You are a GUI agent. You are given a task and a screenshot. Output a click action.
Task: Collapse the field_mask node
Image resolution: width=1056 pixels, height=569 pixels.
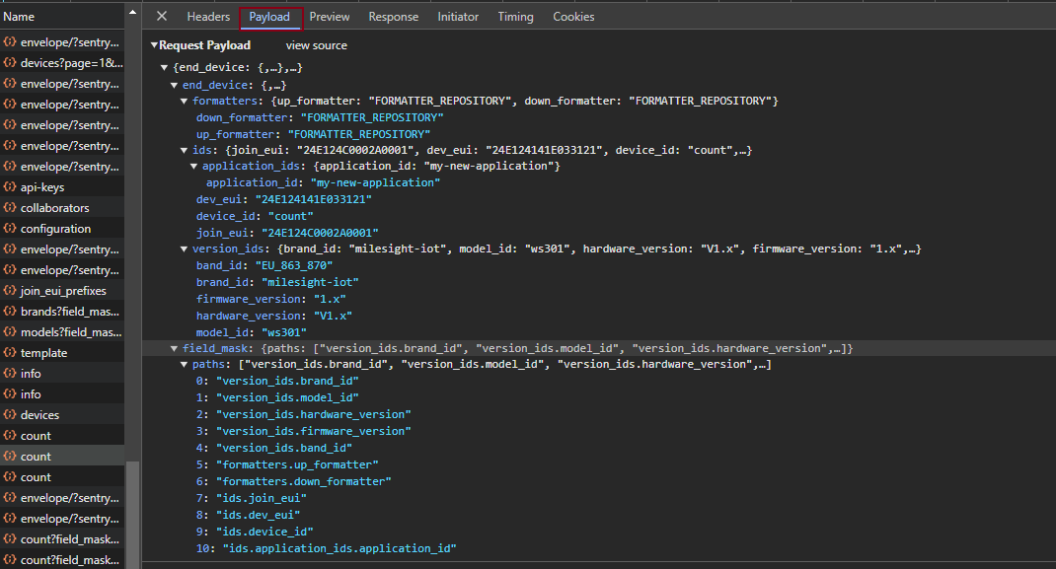point(174,348)
